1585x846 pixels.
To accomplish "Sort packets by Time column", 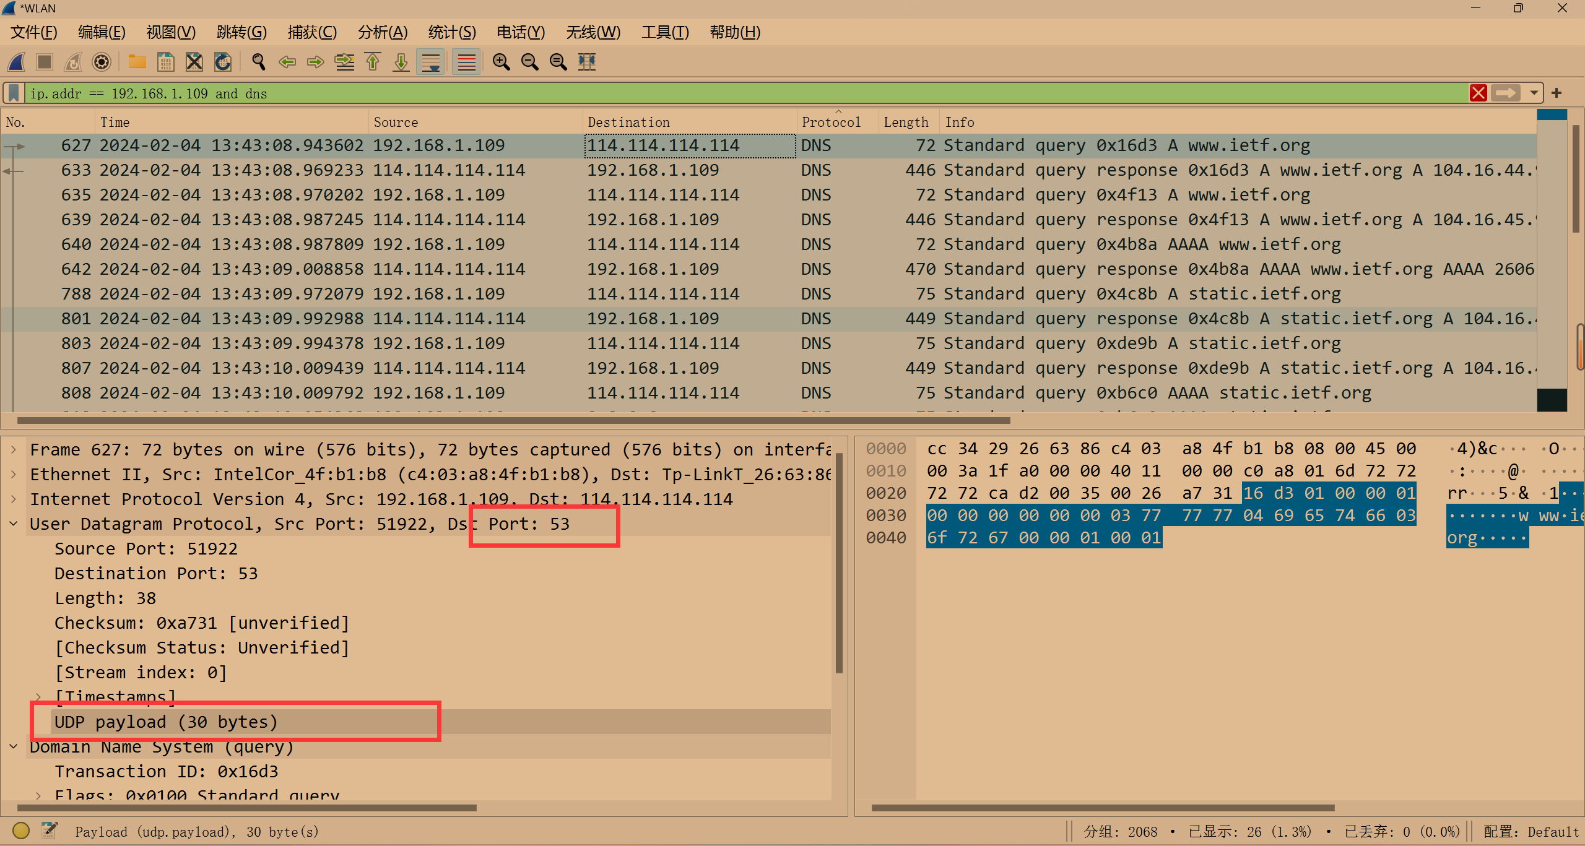I will point(232,122).
